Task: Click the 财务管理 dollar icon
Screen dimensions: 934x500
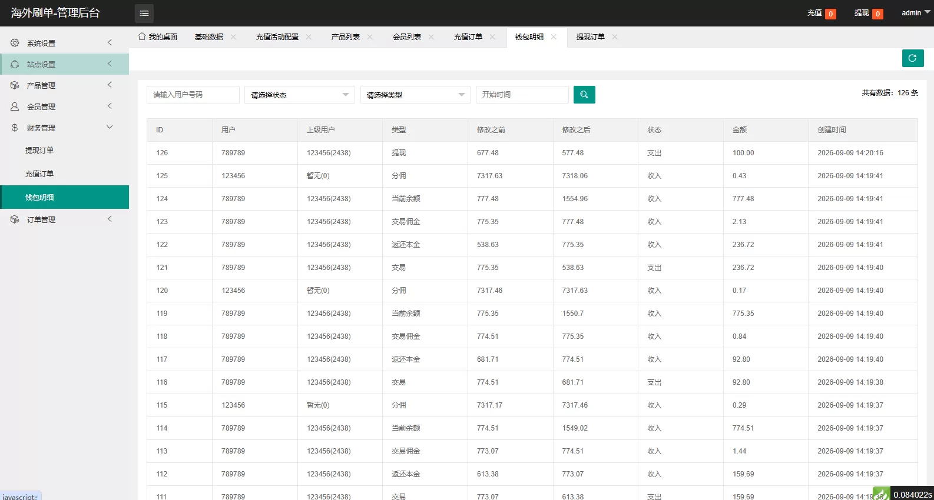Action: (x=15, y=128)
